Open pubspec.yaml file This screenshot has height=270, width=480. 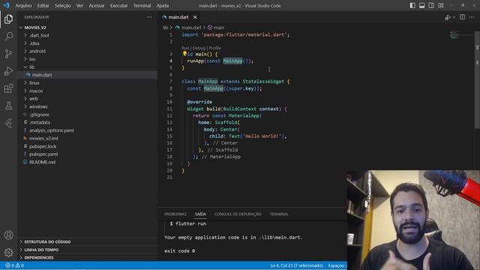pos(87,154)
